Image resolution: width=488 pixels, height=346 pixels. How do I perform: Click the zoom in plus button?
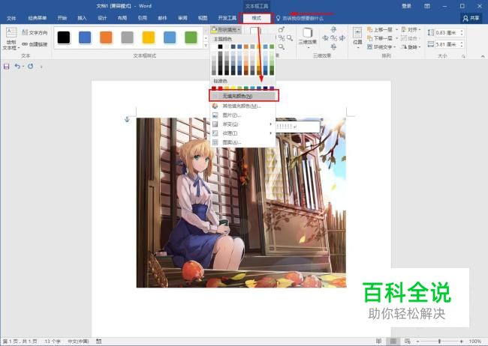pos(461,341)
